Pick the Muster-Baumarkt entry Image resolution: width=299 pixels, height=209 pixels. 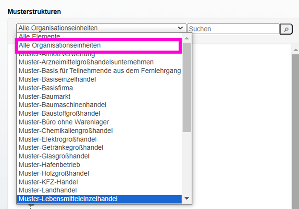coord(45,96)
